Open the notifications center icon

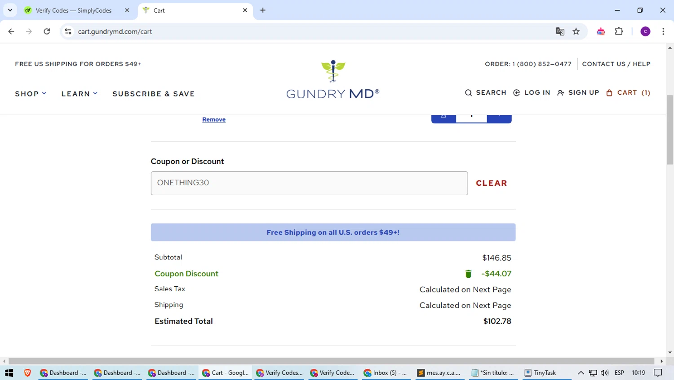click(658, 373)
